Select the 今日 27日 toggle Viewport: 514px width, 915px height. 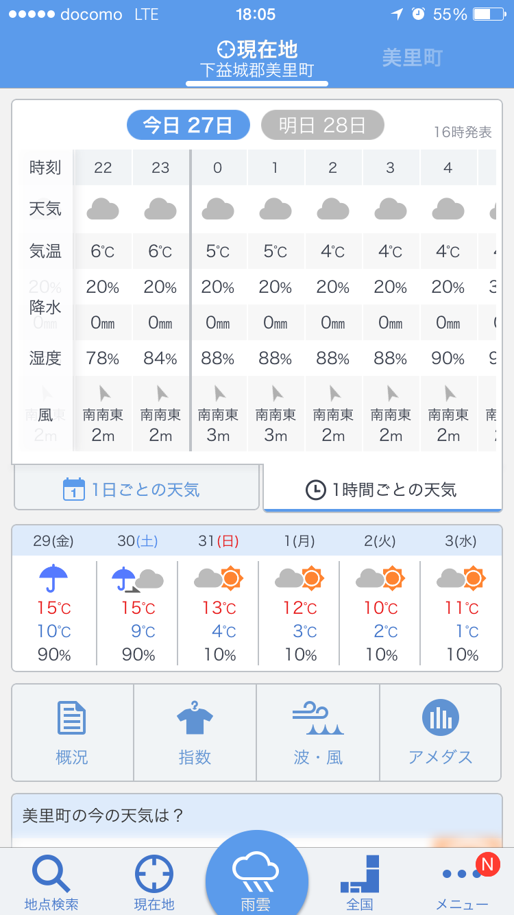pos(188,125)
